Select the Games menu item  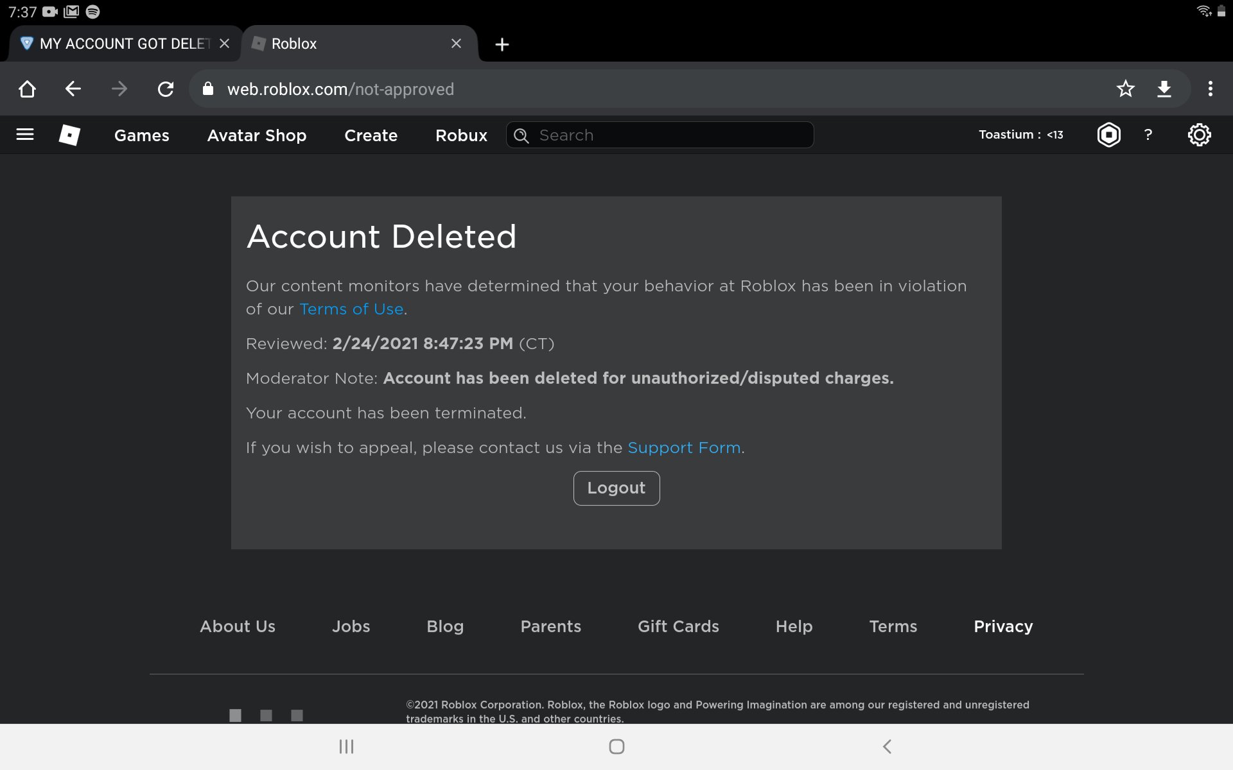tap(141, 135)
